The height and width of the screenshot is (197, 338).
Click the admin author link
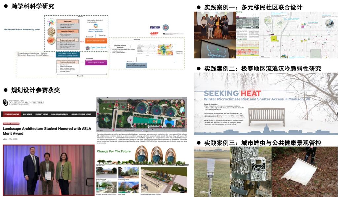[5, 139]
